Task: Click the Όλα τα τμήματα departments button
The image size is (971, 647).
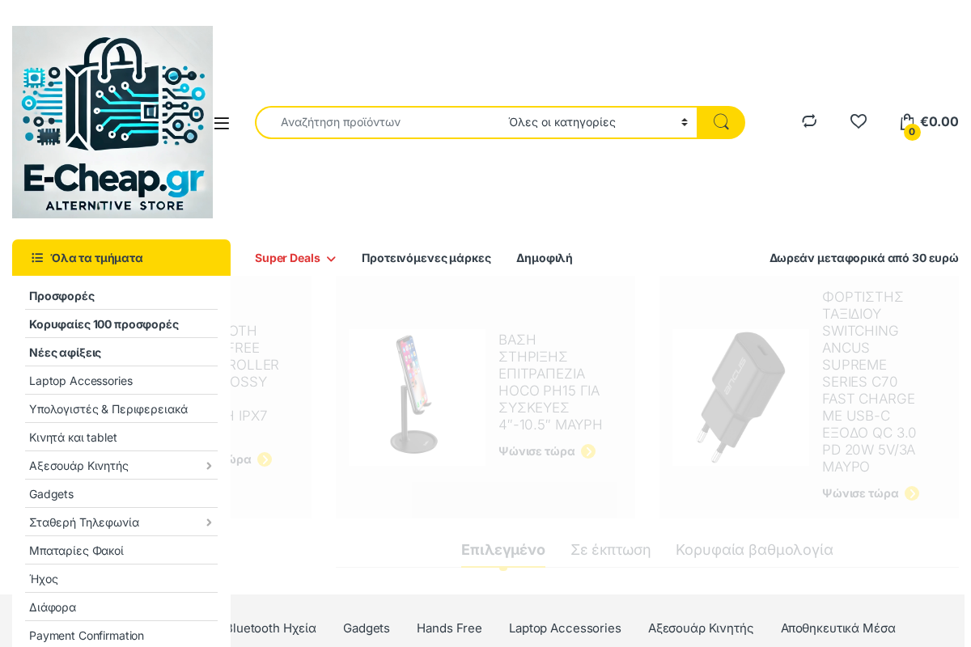Action: (121, 258)
